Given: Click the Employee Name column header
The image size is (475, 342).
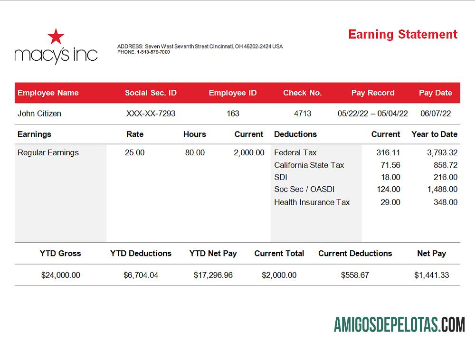Looking at the screenshot, I should tap(48, 93).
